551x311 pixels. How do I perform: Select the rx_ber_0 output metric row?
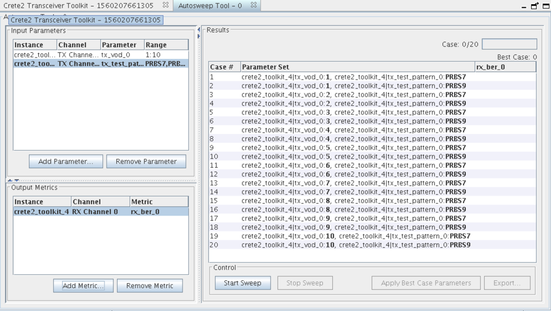pyautogui.click(x=100, y=212)
